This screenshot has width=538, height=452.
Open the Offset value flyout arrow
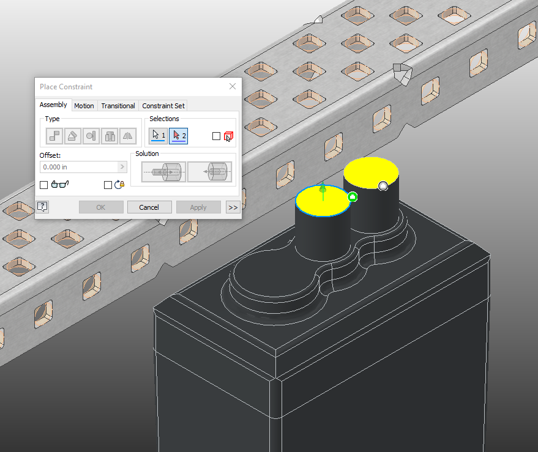(122, 167)
